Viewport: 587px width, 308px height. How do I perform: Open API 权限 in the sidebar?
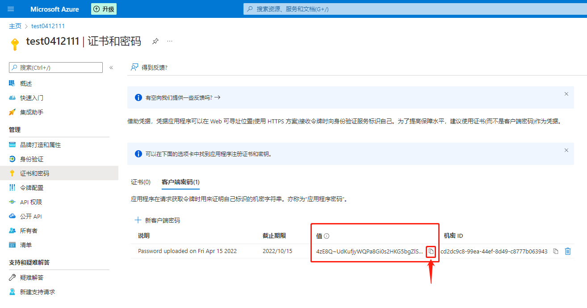pos(31,202)
